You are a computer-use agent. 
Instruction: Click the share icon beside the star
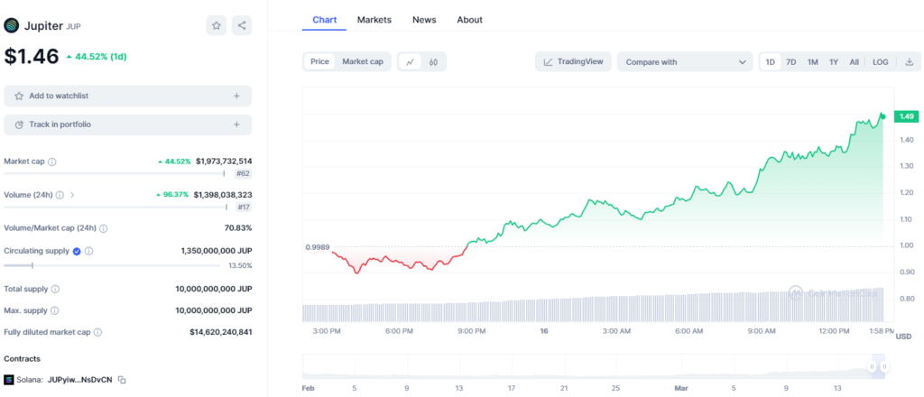[242, 25]
